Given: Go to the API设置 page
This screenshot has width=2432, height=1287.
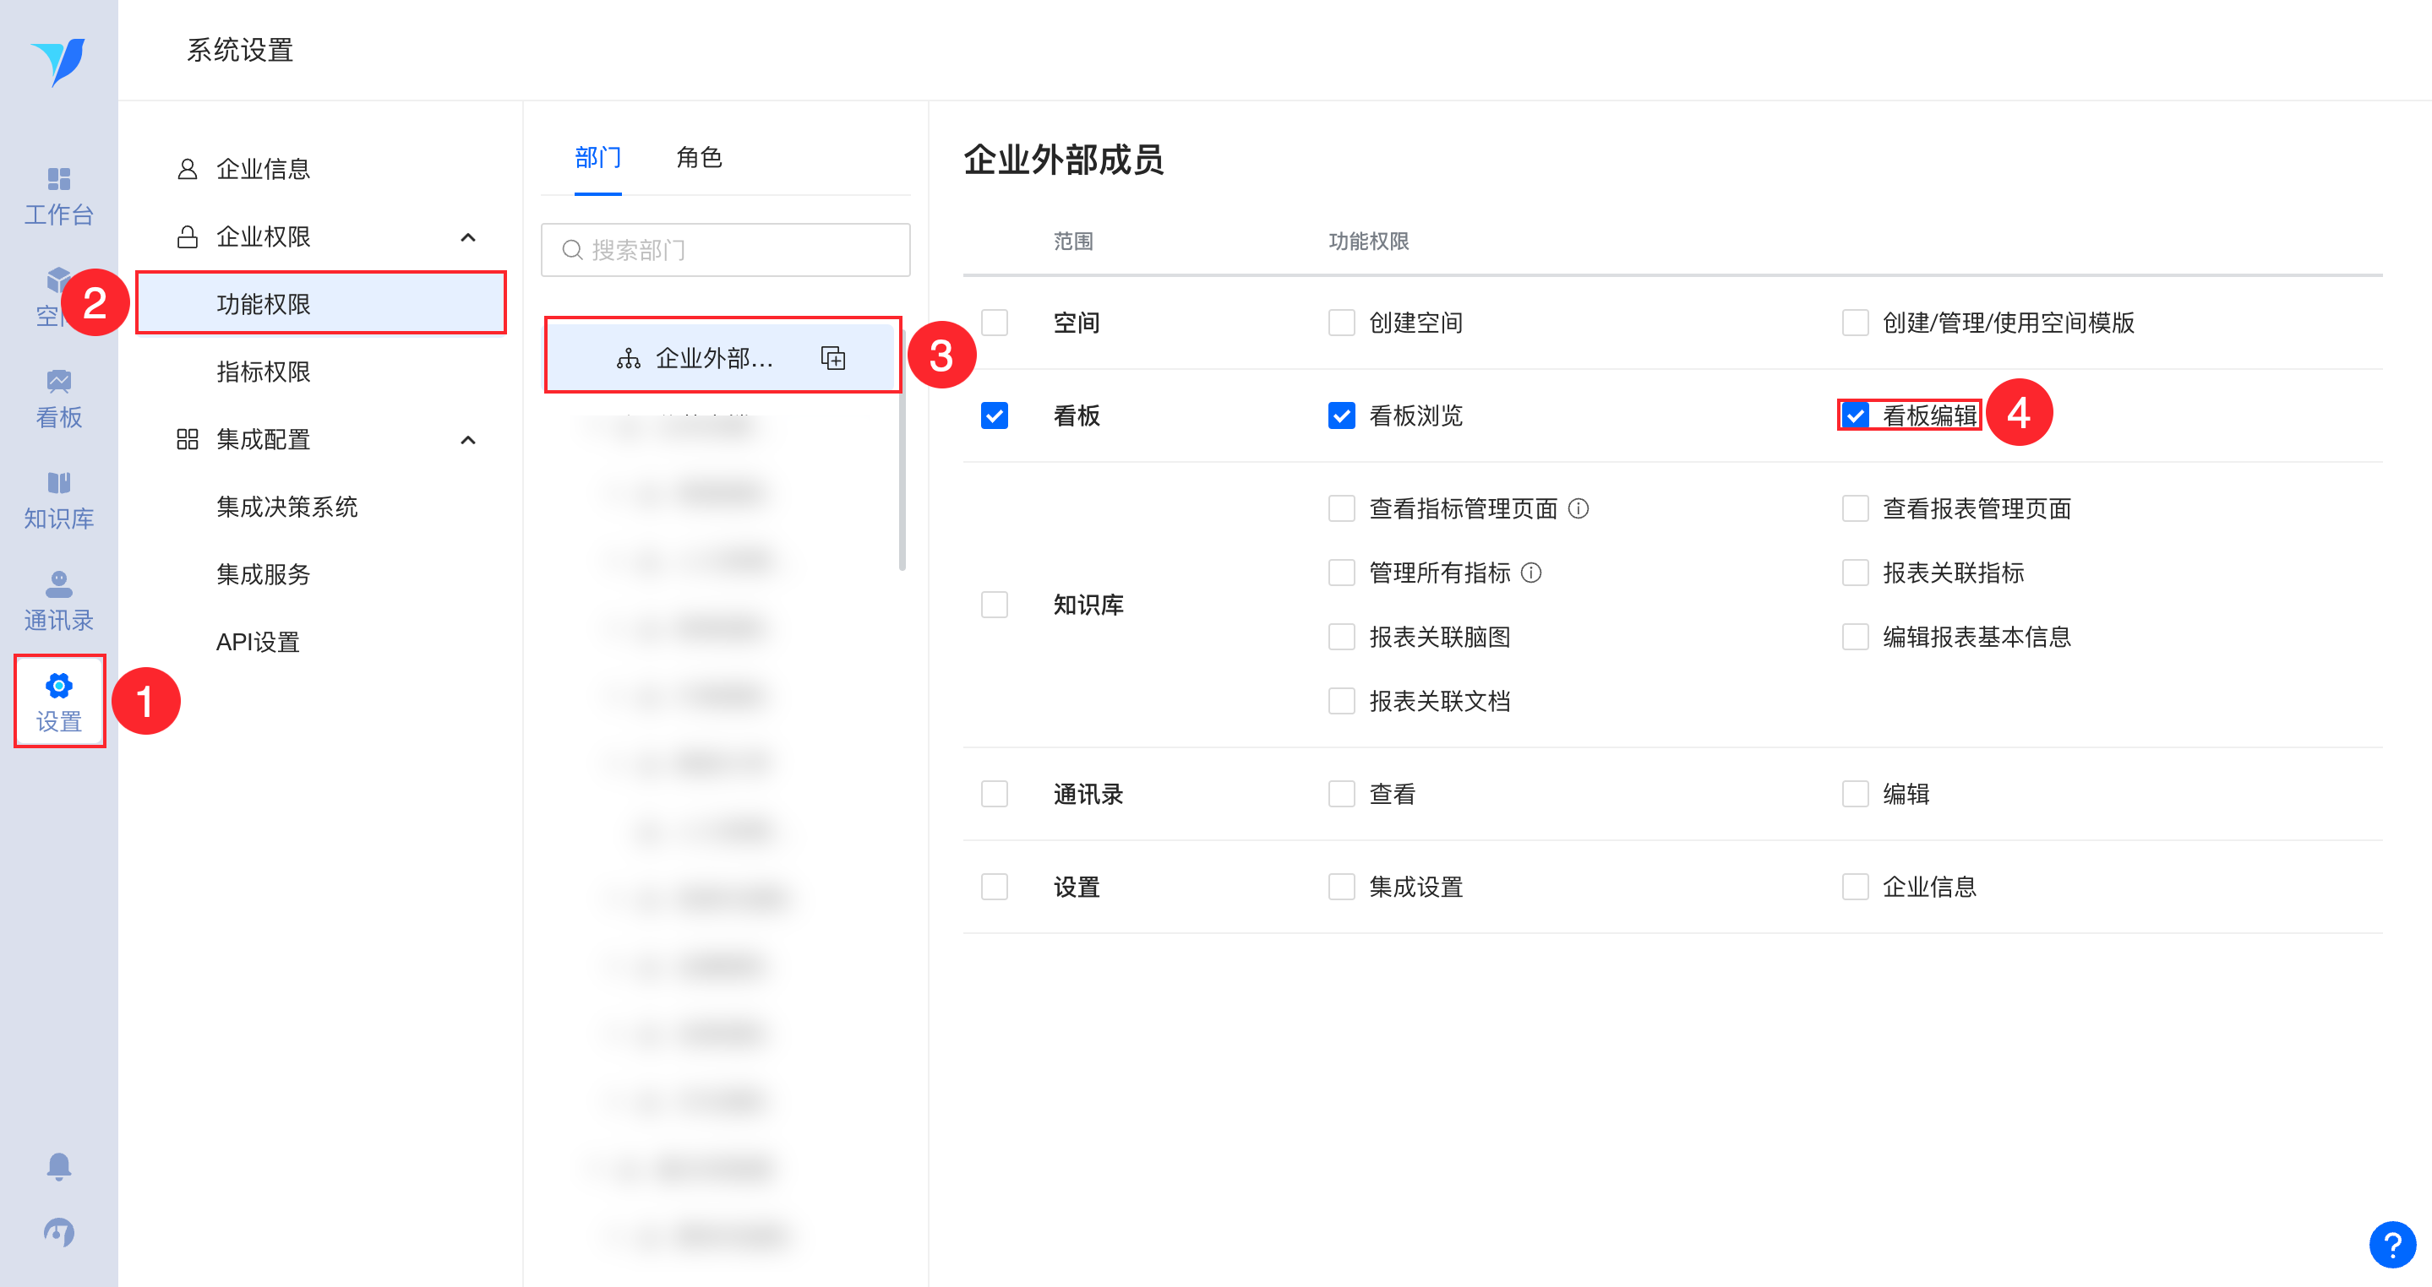Looking at the screenshot, I should [x=258, y=642].
